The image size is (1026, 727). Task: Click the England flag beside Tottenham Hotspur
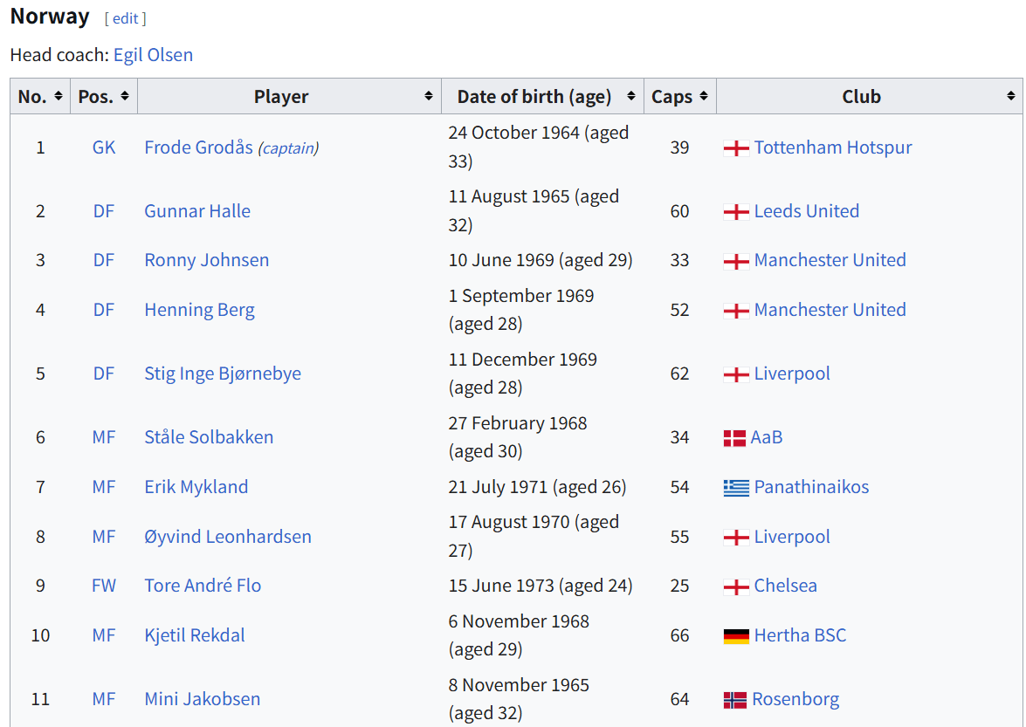(736, 148)
